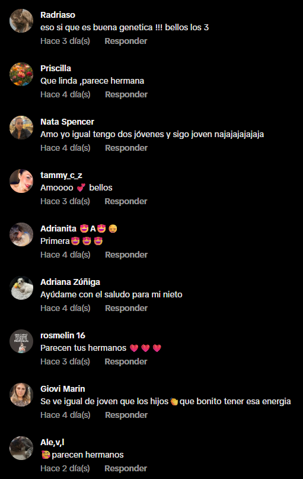Open Radriaso's cat profile picture
Viewport: 303px width, 479px height.
click(21, 21)
